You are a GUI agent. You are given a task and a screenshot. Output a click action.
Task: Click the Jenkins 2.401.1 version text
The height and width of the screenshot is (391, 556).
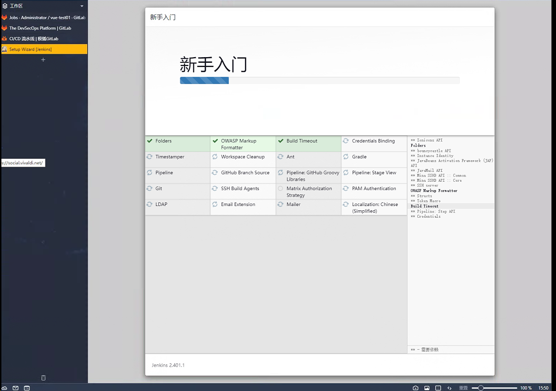click(x=168, y=365)
